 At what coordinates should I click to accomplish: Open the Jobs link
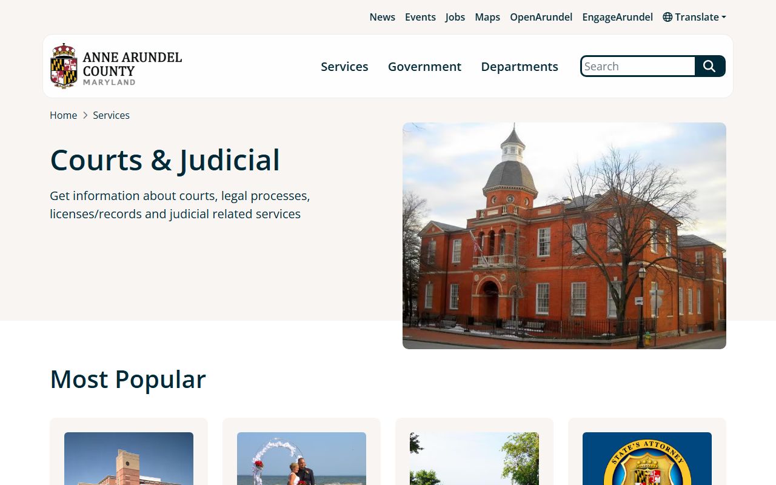(455, 17)
